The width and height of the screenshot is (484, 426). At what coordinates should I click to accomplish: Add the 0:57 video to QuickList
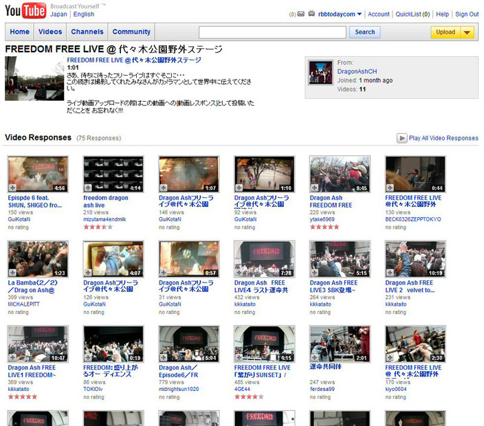164,273
